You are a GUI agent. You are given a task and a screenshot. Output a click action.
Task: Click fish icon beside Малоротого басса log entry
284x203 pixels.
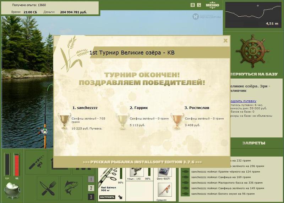tap(185, 183)
